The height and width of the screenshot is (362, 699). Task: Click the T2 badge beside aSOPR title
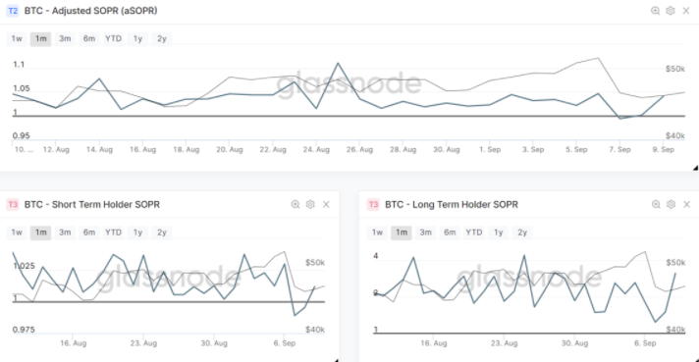[x=13, y=11]
